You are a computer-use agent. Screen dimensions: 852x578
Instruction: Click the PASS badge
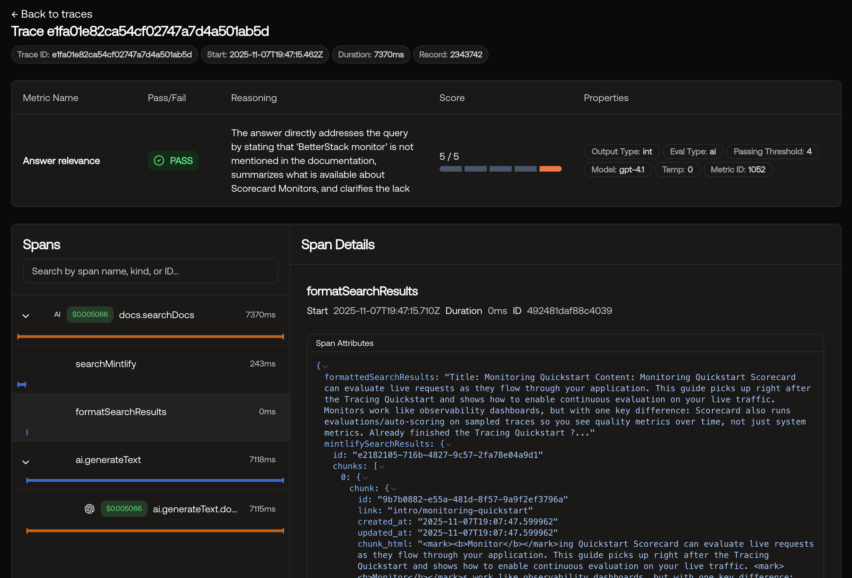click(173, 160)
